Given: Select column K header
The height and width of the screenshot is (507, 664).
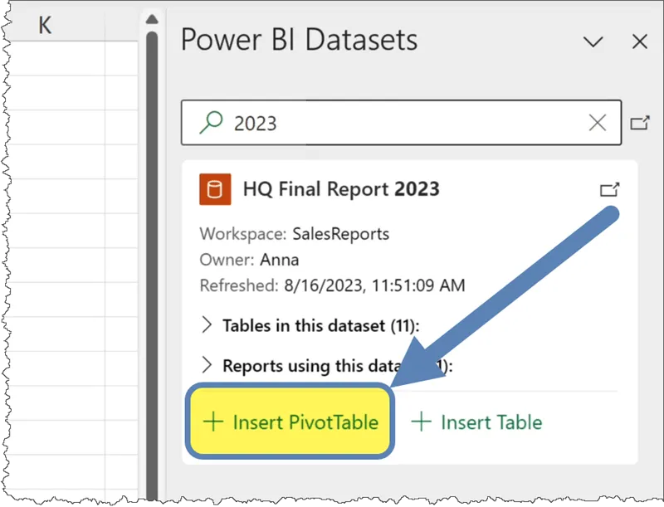Looking at the screenshot, I should click(x=46, y=25).
